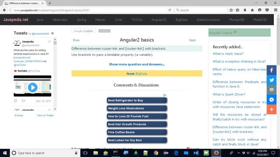280x157 pixels.
Task: Open a new browser tab
Action: (x=49, y=3)
